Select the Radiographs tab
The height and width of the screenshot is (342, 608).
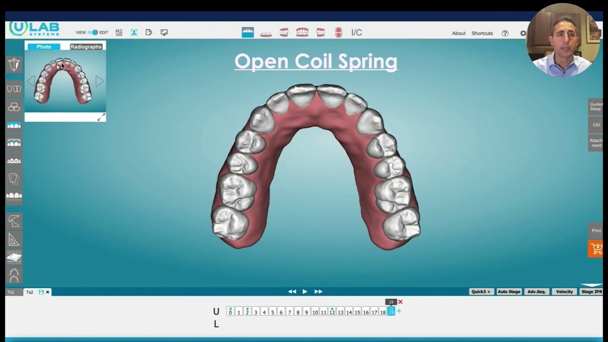(86, 47)
